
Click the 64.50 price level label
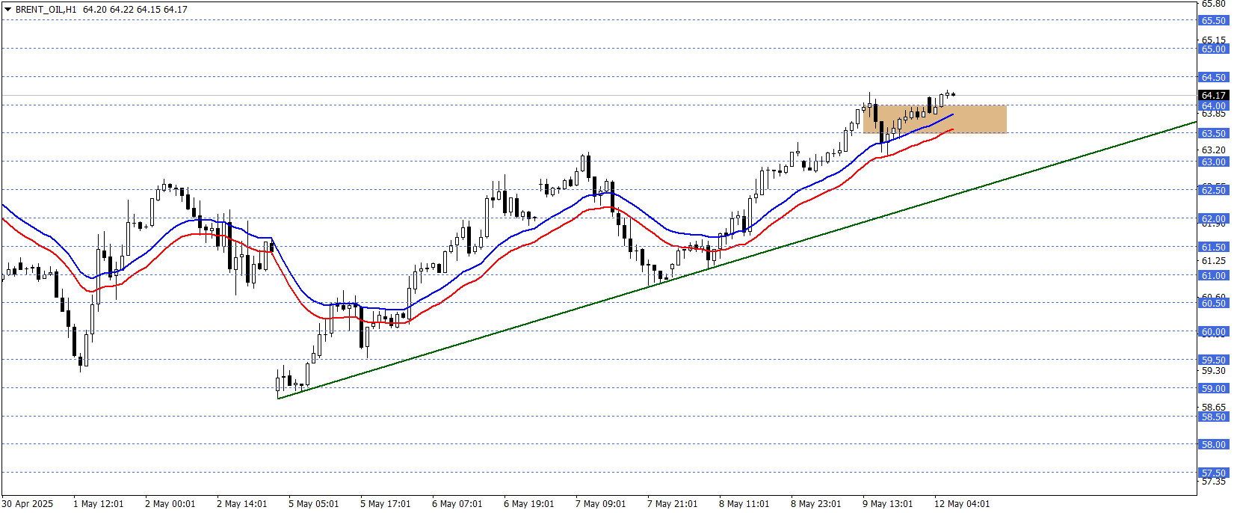[x=1214, y=77]
